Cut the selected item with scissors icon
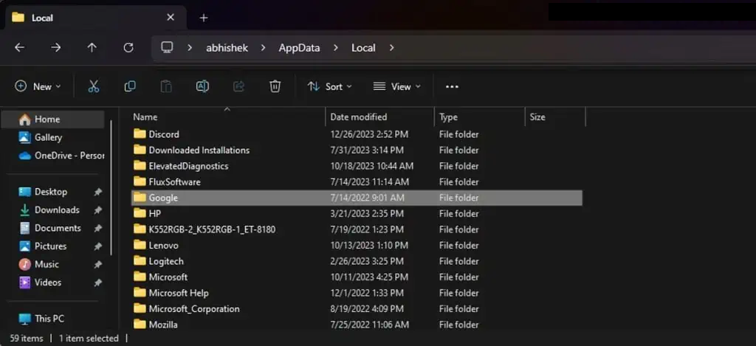Viewport: 756px width, 346px height. pos(94,87)
